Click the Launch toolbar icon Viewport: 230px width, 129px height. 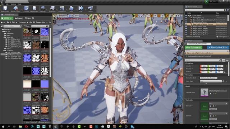[x=90, y=9]
